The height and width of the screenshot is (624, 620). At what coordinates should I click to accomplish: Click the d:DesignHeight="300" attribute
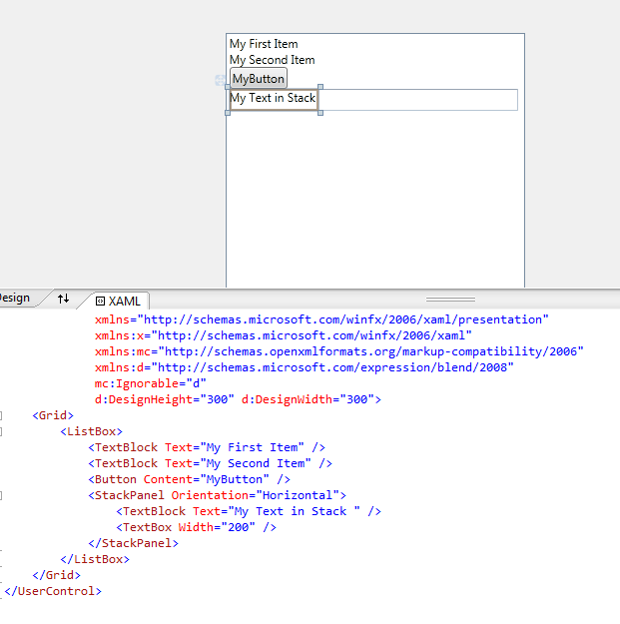[165, 399]
